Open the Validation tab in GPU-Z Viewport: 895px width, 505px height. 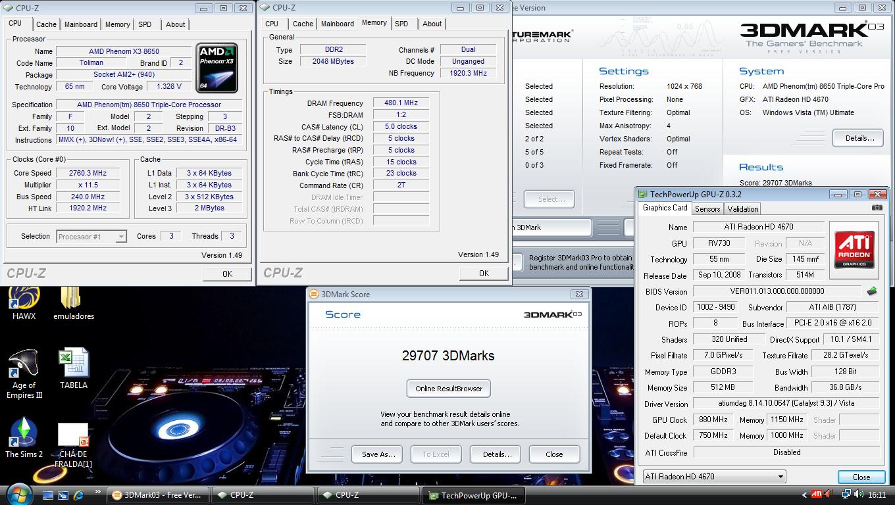[743, 209]
